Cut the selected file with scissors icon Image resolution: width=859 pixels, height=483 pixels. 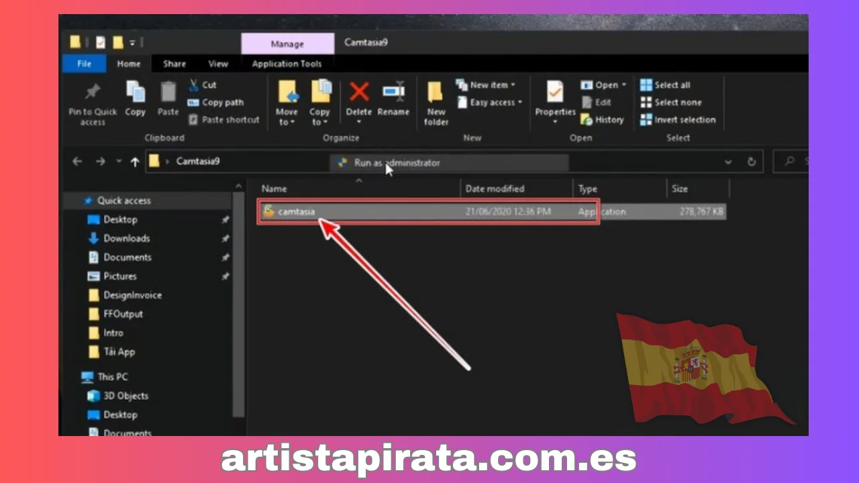(x=202, y=85)
